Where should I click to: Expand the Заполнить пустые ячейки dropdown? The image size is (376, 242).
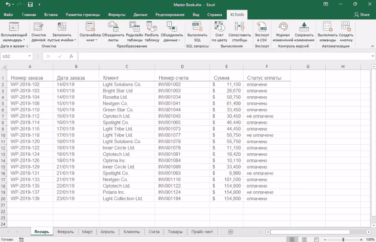click(75, 40)
